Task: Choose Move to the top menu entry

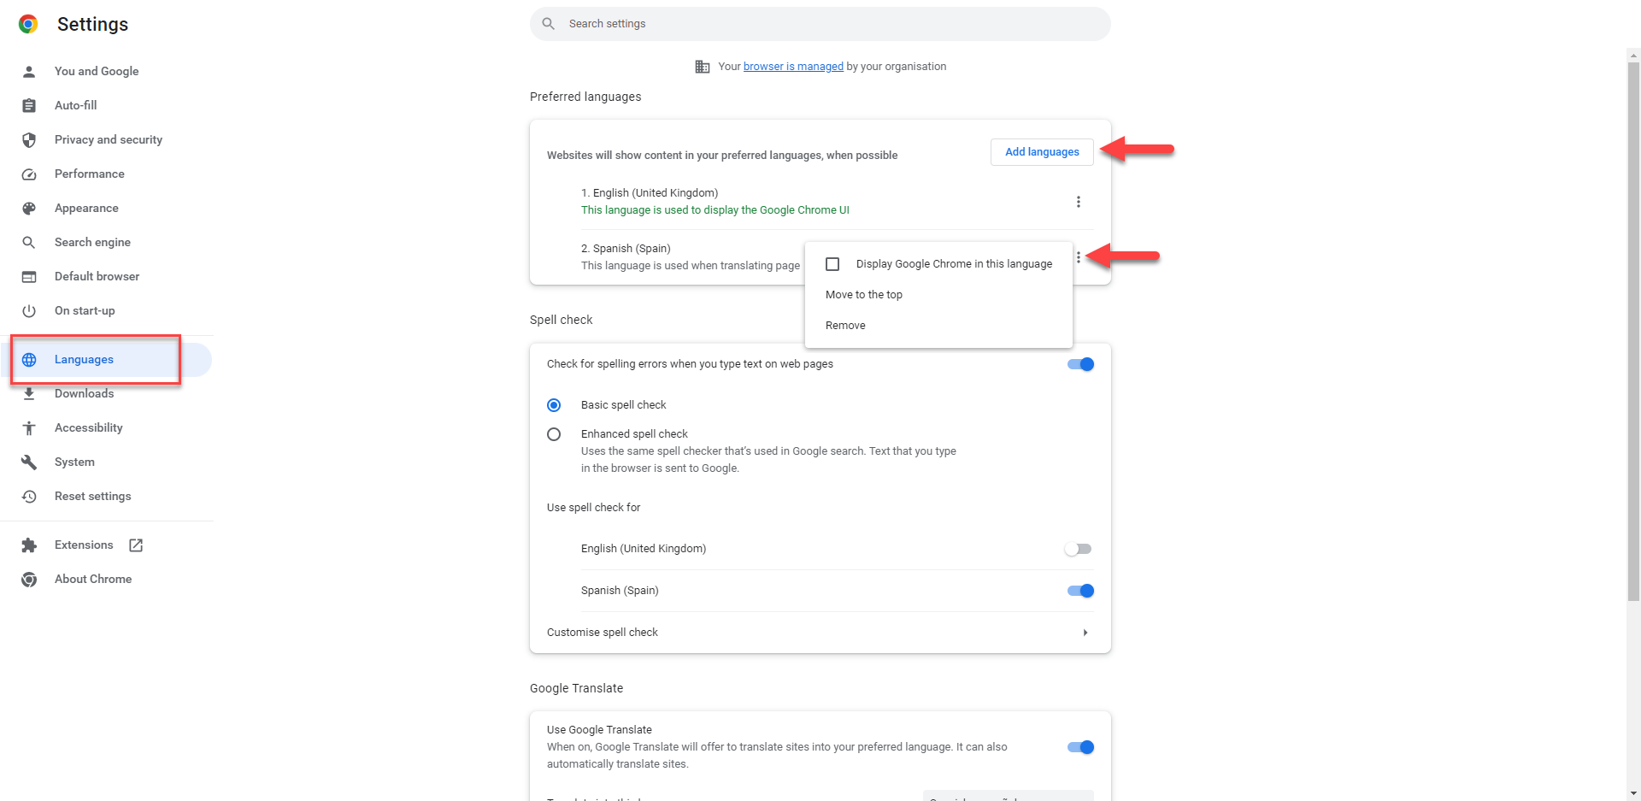Action: click(864, 295)
